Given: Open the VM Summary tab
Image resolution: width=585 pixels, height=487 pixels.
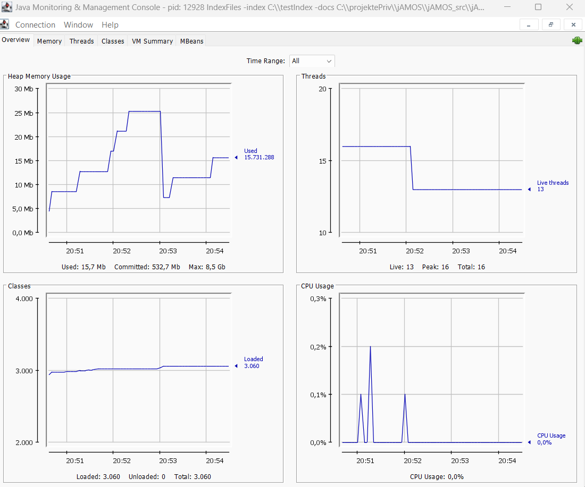Looking at the screenshot, I should tap(152, 41).
